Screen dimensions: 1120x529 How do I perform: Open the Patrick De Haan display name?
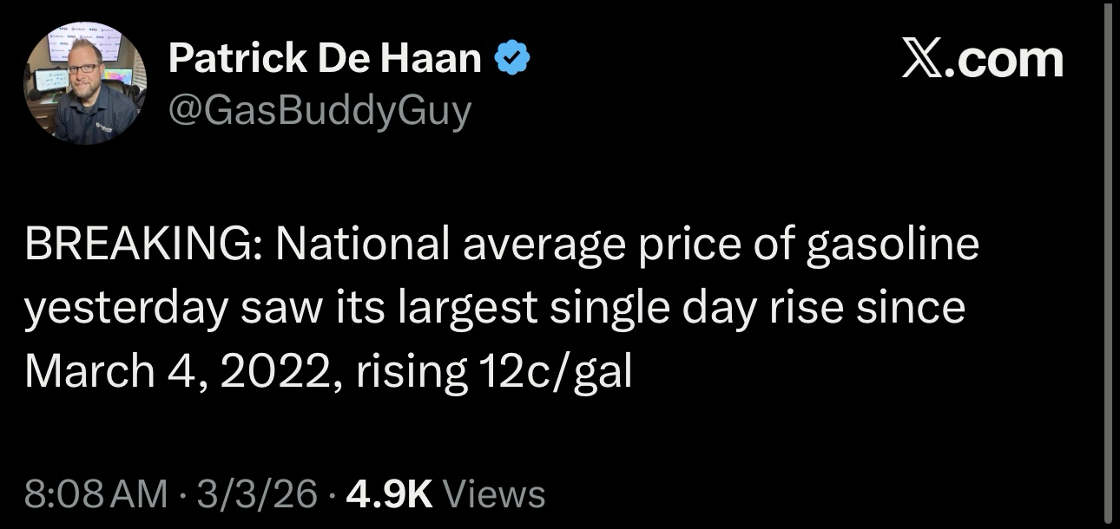click(325, 59)
